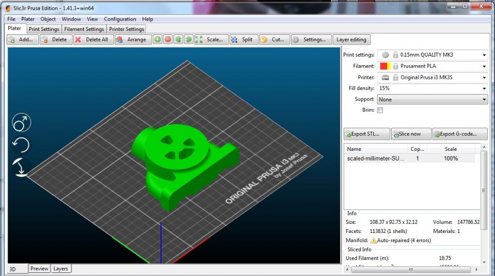Click the 100% scale value of object

(x=451, y=159)
